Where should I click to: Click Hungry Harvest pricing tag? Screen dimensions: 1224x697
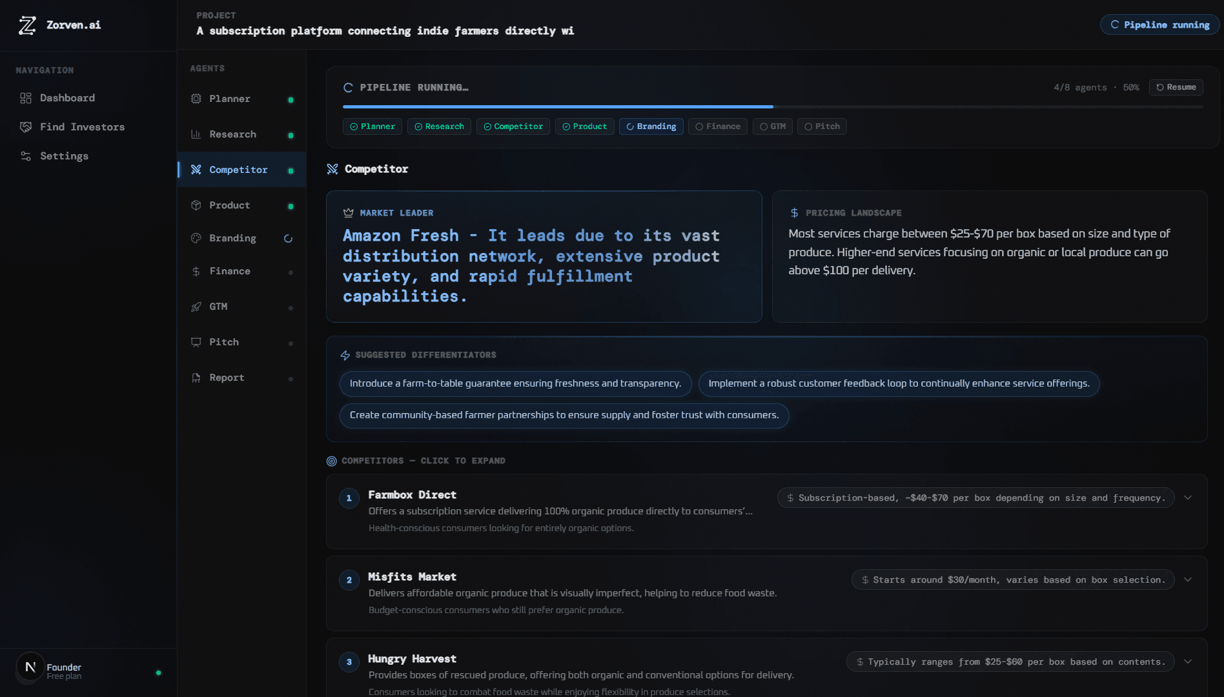[1010, 662]
